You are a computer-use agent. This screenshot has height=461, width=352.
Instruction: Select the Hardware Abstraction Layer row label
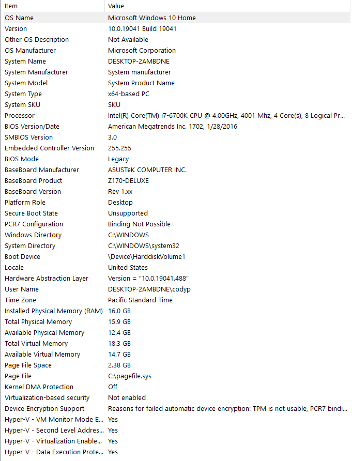47,279
